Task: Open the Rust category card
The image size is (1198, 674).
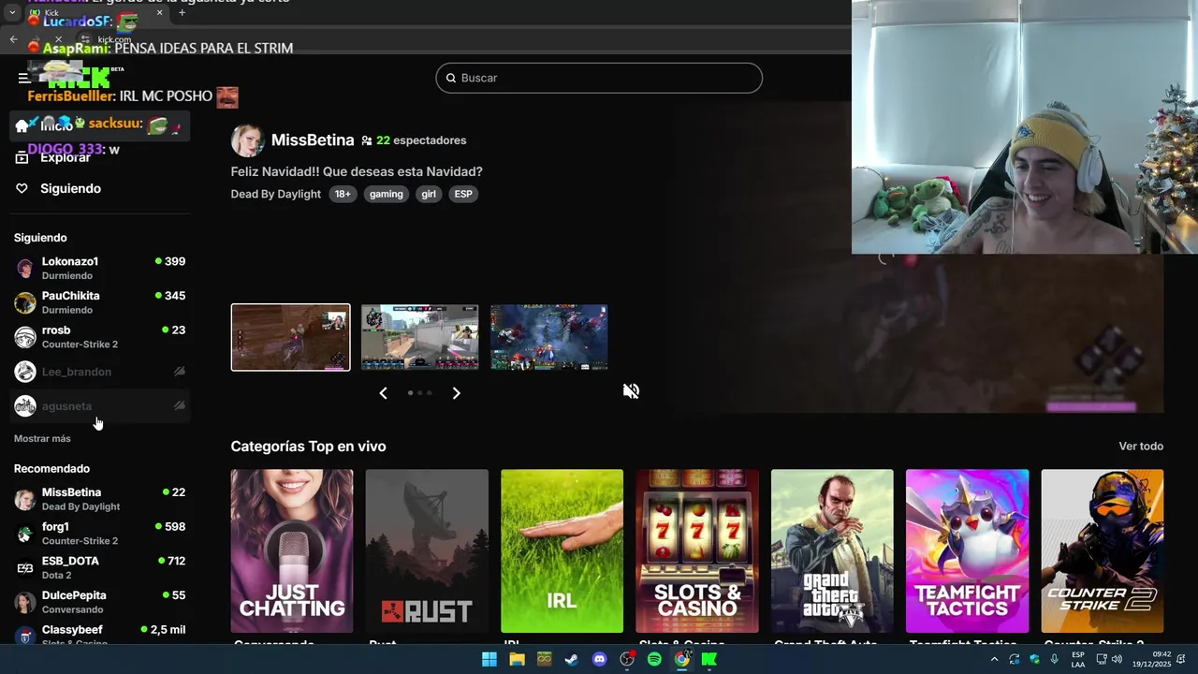Action: click(427, 551)
